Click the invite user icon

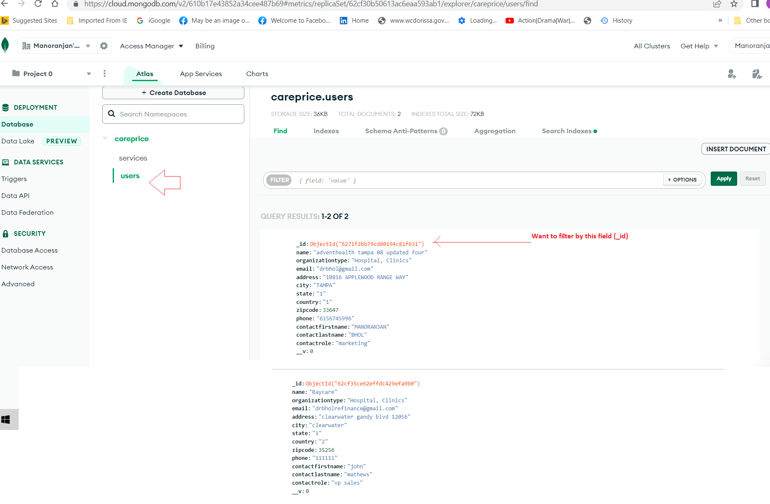pos(732,74)
